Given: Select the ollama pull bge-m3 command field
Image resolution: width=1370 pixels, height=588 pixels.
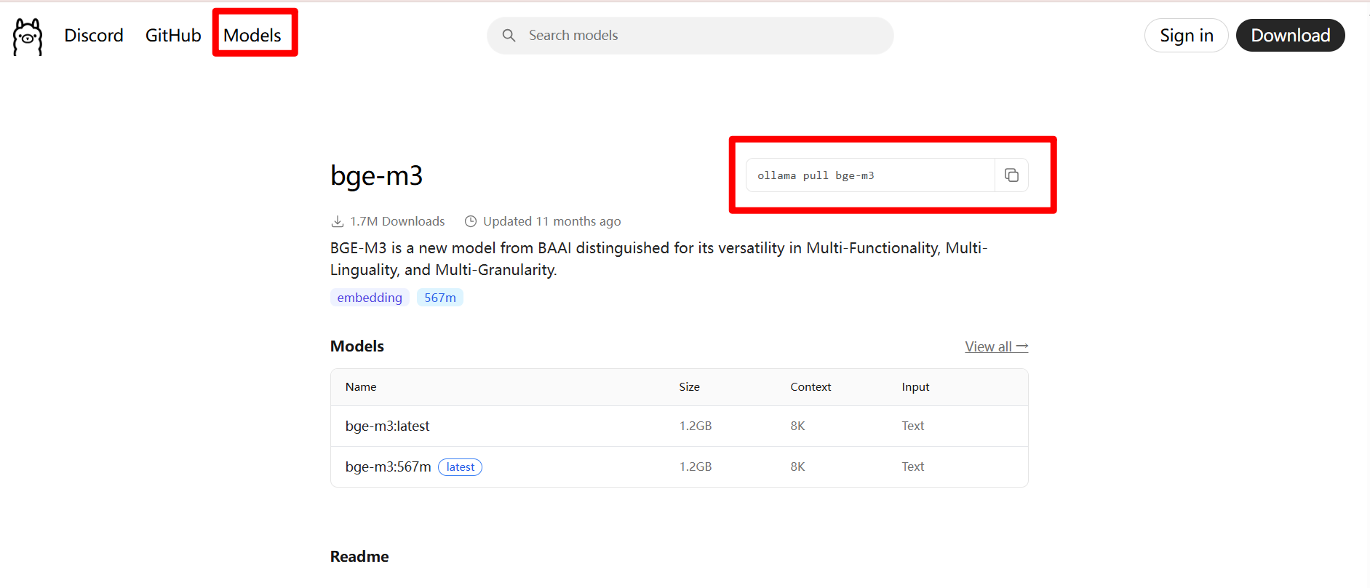Looking at the screenshot, I should pyautogui.click(x=870, y=175).
